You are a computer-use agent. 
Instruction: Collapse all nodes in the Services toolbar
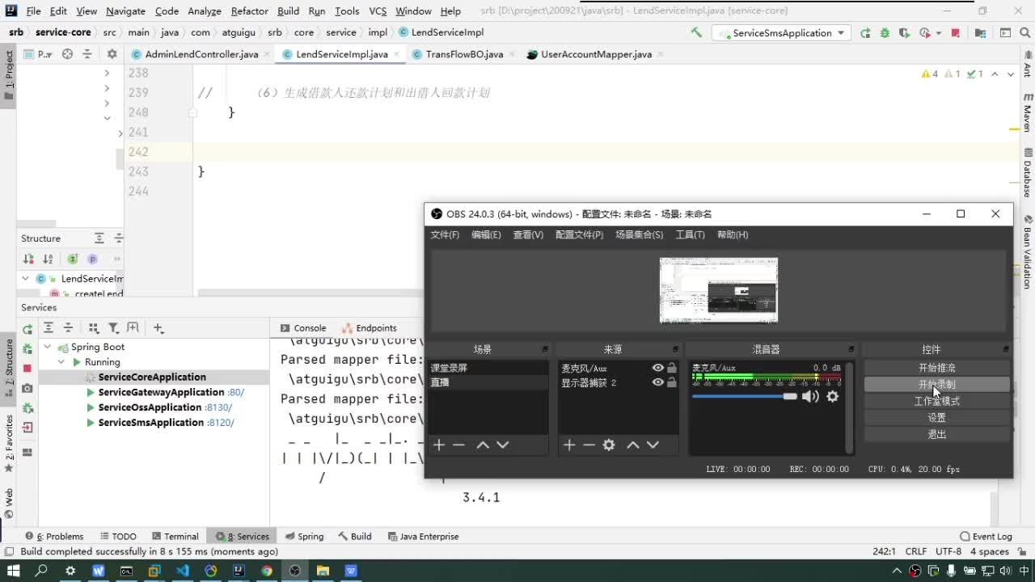pyautogui.click(x=68, y=328)
